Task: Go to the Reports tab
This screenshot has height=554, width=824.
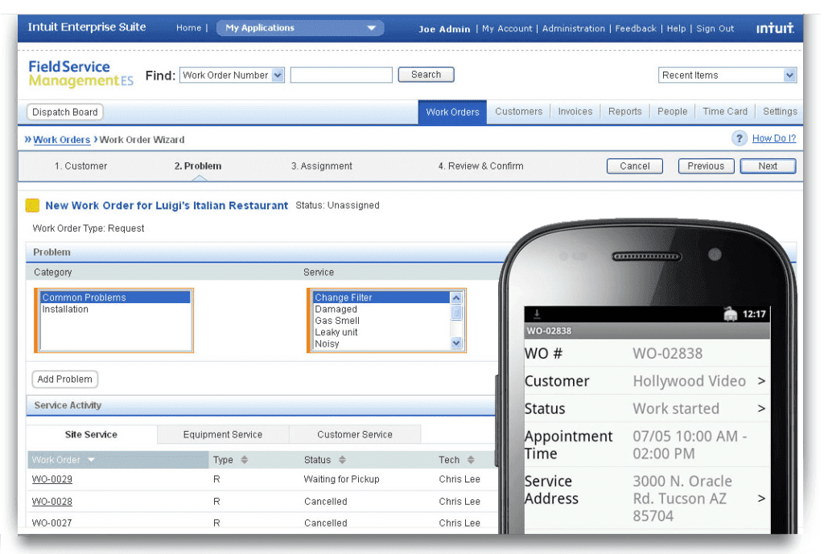Action: (x=624, y=111)
